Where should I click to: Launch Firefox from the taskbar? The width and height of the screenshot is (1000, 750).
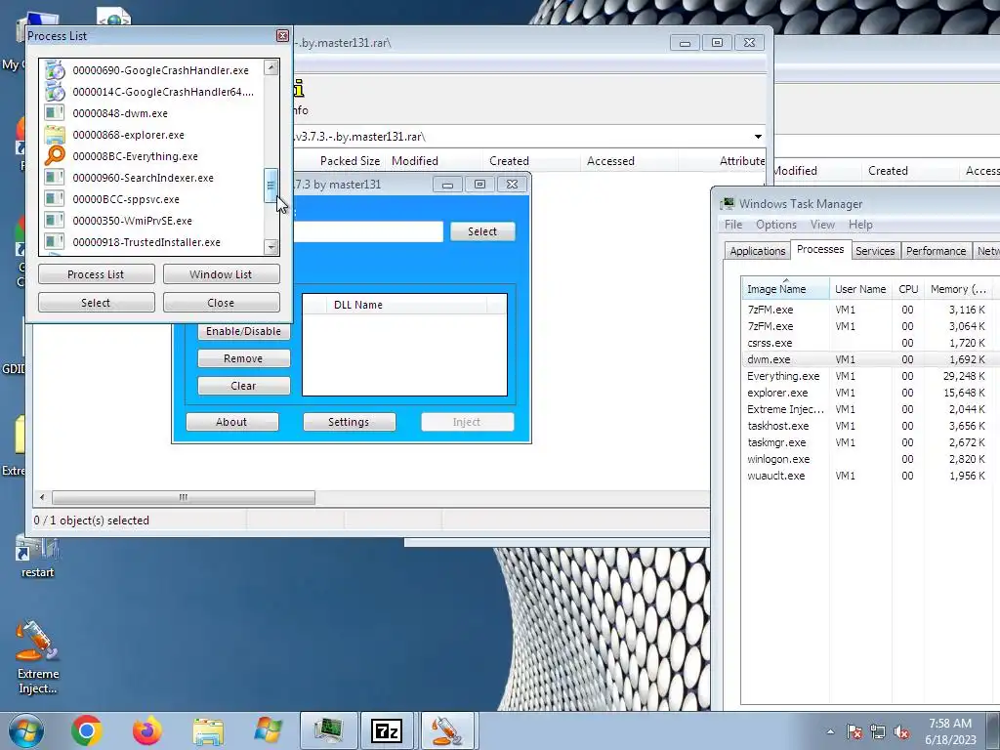coord(147,730)
